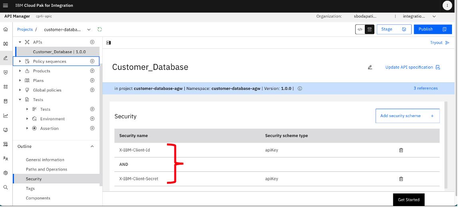Switch to form view toggle
The width and height of the screenshot is (458, 207).
click(370, 30)
